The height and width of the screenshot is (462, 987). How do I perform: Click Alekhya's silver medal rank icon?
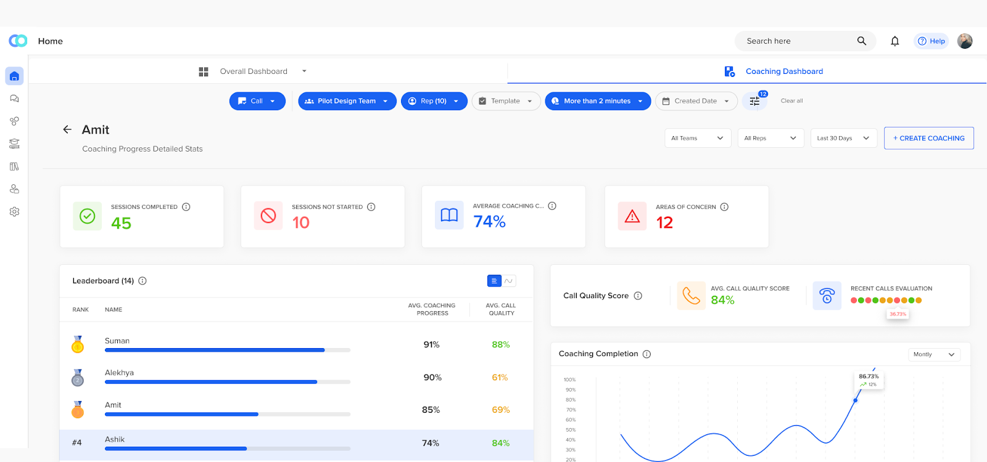click(x=78, y=377)
